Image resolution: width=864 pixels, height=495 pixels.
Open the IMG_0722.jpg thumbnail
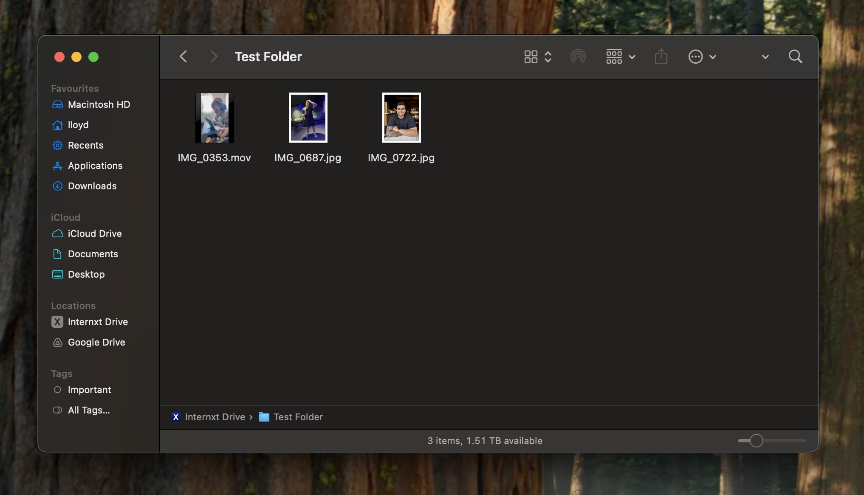(x=401, y=118)
